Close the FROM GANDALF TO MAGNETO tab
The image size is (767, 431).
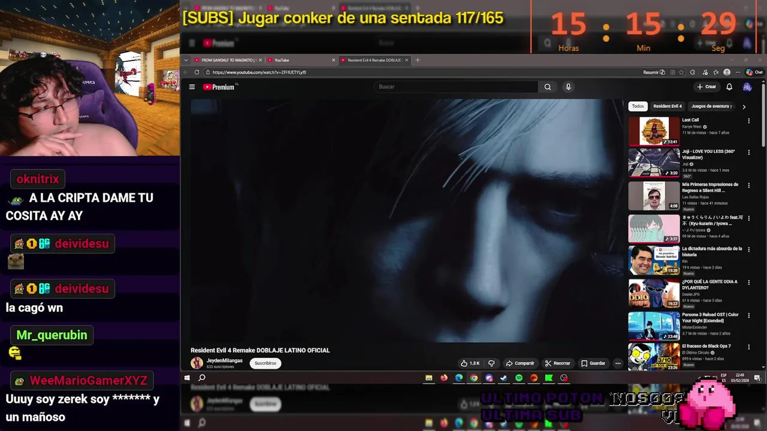(260, 60)
